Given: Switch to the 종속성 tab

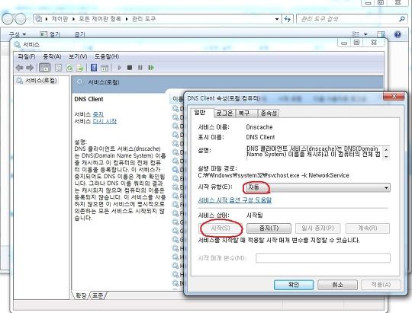Looking at the screenshot, I should point(269,113).
